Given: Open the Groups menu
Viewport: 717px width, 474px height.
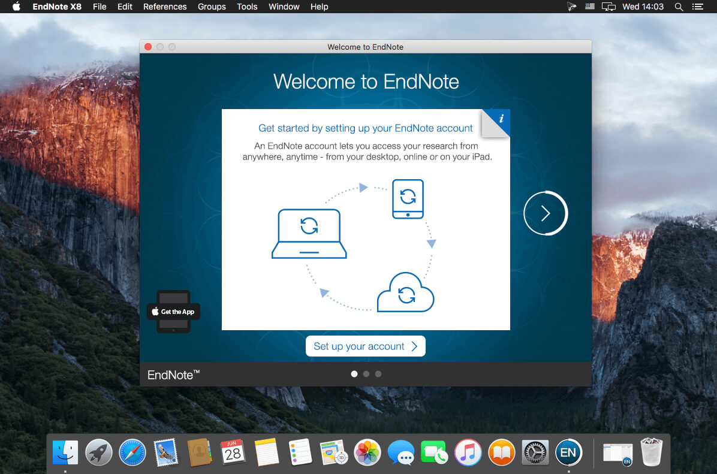Looking at the screenshot, I should click(x=212, y=7).
